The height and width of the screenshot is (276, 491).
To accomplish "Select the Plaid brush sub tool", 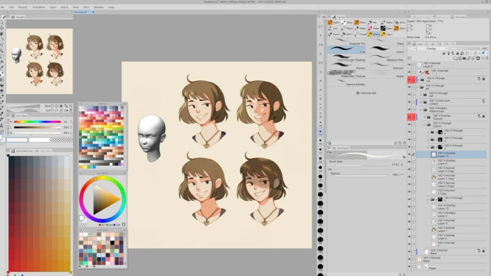I will (386, 42).
